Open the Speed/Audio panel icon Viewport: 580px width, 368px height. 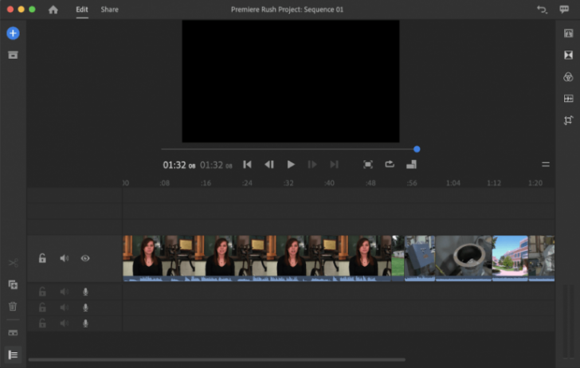pyautogui.click(x=569, y=99)
